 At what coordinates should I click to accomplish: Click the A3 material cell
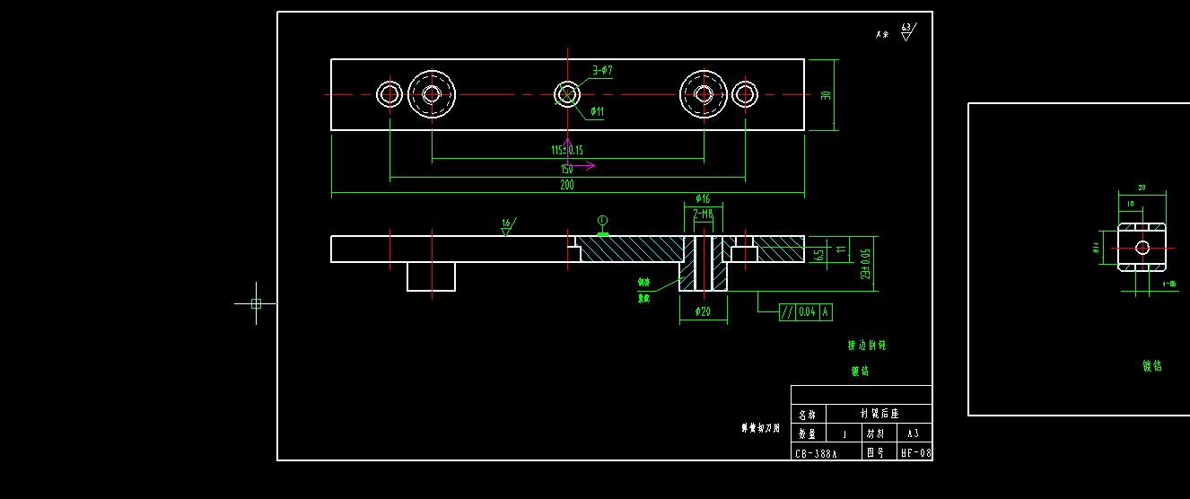pos(914,433)
